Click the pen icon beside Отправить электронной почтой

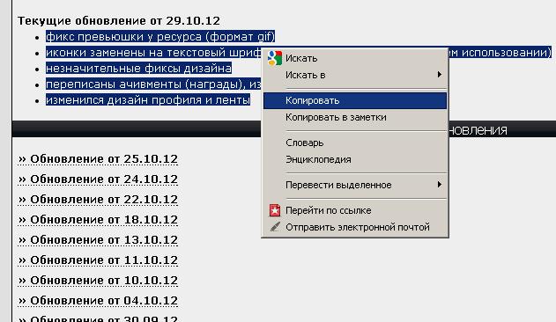(275, 227)
